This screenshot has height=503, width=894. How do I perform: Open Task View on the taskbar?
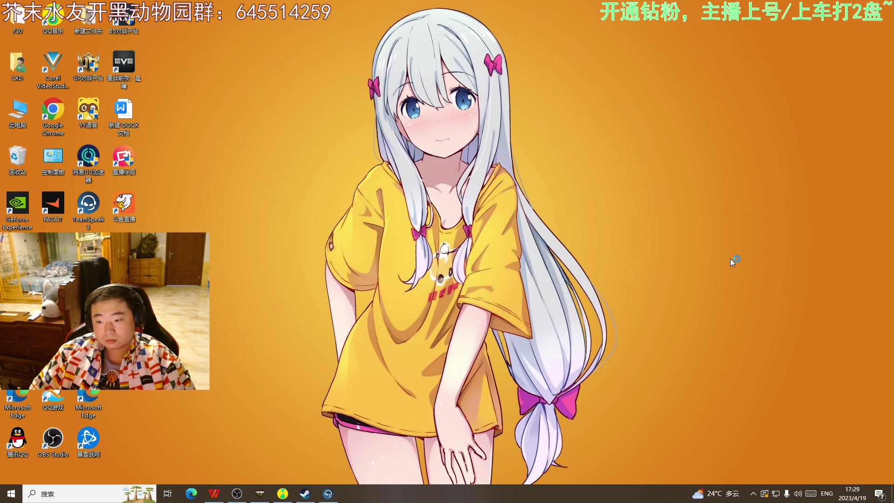[168, 494]
